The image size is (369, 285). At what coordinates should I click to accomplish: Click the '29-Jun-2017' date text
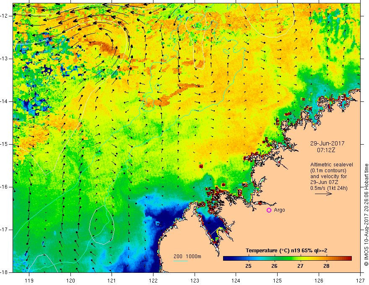(x=327, y=143)
